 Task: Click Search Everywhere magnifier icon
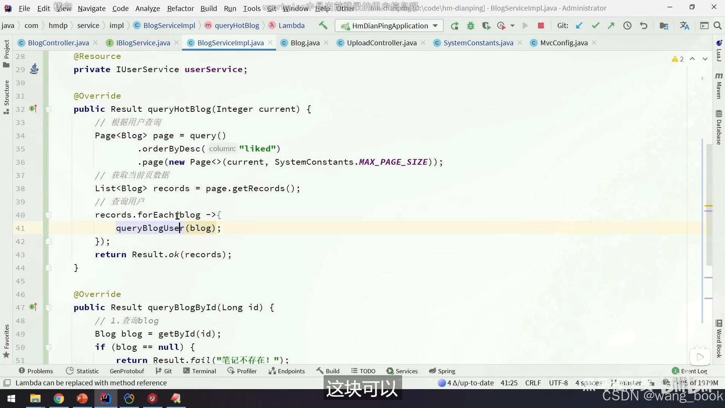[x=718, y=26]
